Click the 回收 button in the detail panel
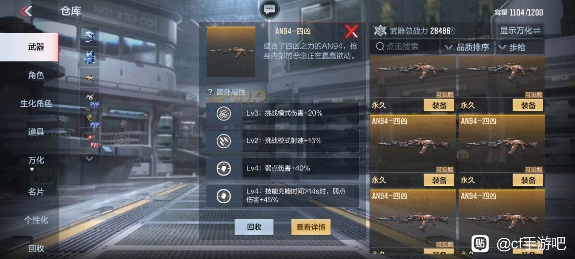Screen dimensions: 575x259 [254, 227]
